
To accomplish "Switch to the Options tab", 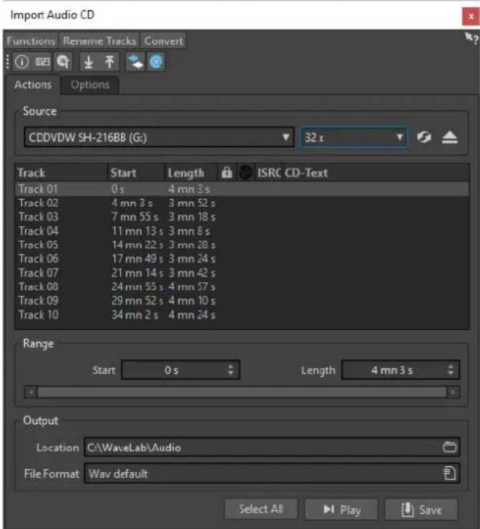I will pos(90,85).
